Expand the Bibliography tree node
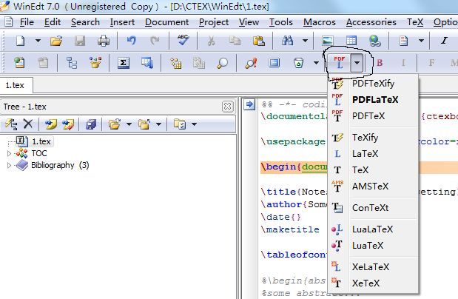This screenshot has height=299, width=458. pyautogui.click(x=9, y=166)
